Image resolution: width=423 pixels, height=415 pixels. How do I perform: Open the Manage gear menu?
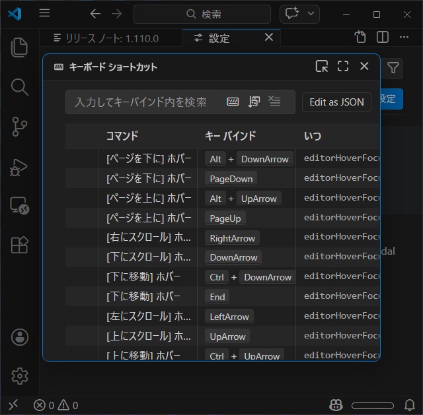(x=20, y=376)
